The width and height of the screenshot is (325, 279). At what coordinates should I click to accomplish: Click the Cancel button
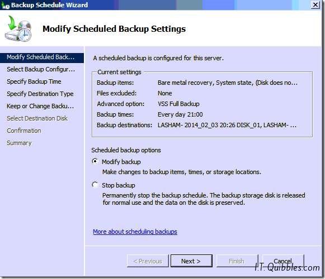[x=283, y=261]
